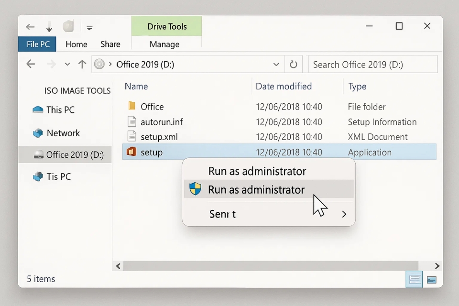Choose the first Run as administrator entry without shield
The width and height of the screenshot is (459, 306).
268,171
